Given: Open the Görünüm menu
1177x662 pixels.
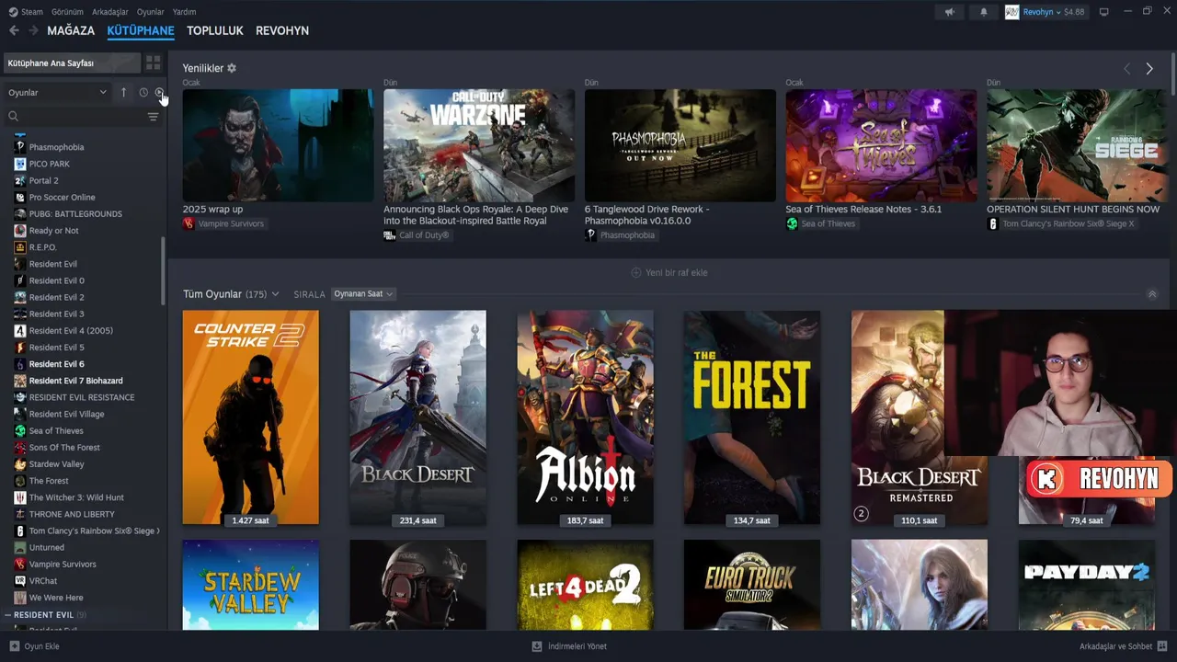Looking at the screenshot, I should pos(67,12).
